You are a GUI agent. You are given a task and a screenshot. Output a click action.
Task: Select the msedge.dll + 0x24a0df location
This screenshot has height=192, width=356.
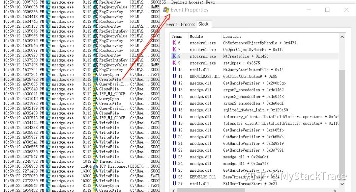(x=246, y=157)
